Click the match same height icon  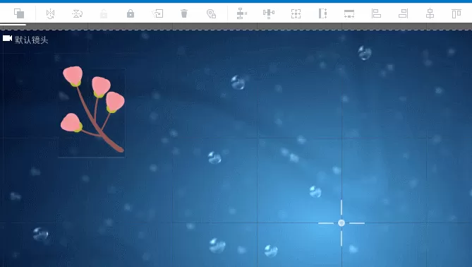(x=322, y=13)
